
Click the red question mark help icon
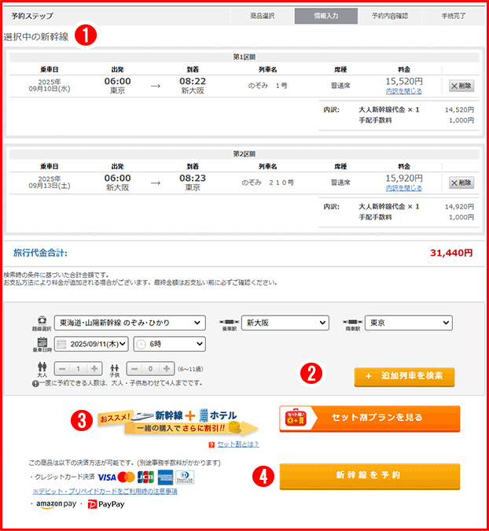[211, 444]
